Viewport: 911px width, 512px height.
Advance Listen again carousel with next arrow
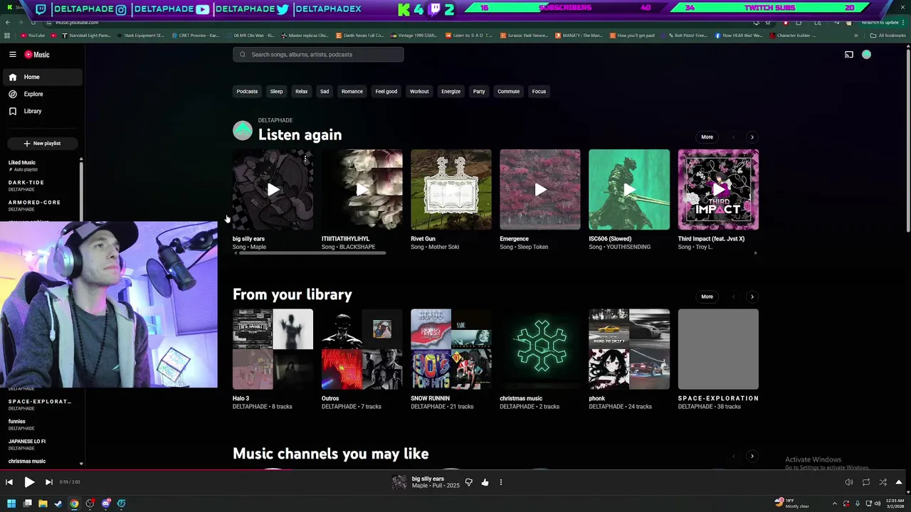[x=752, y=137]
